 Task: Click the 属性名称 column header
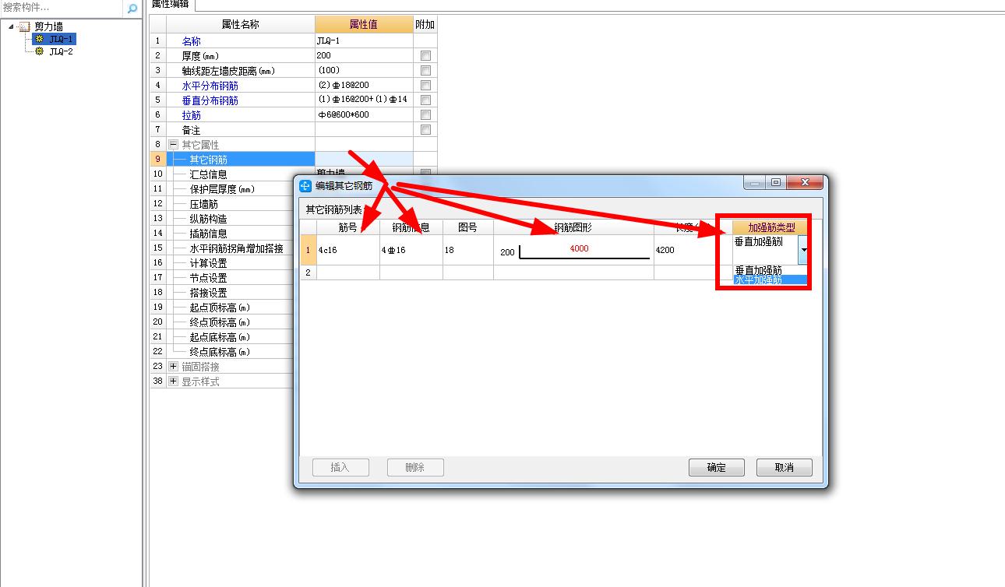click(241, 24)
